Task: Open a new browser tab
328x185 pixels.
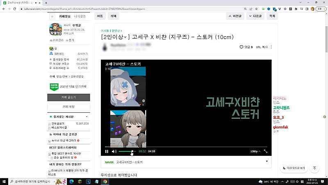Action: 46,3
